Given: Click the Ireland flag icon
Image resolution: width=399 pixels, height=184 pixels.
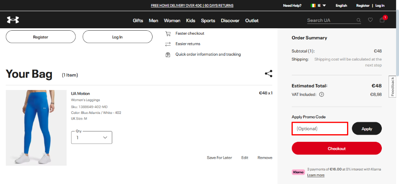Looking at the screenshot, I should (313, 5).
